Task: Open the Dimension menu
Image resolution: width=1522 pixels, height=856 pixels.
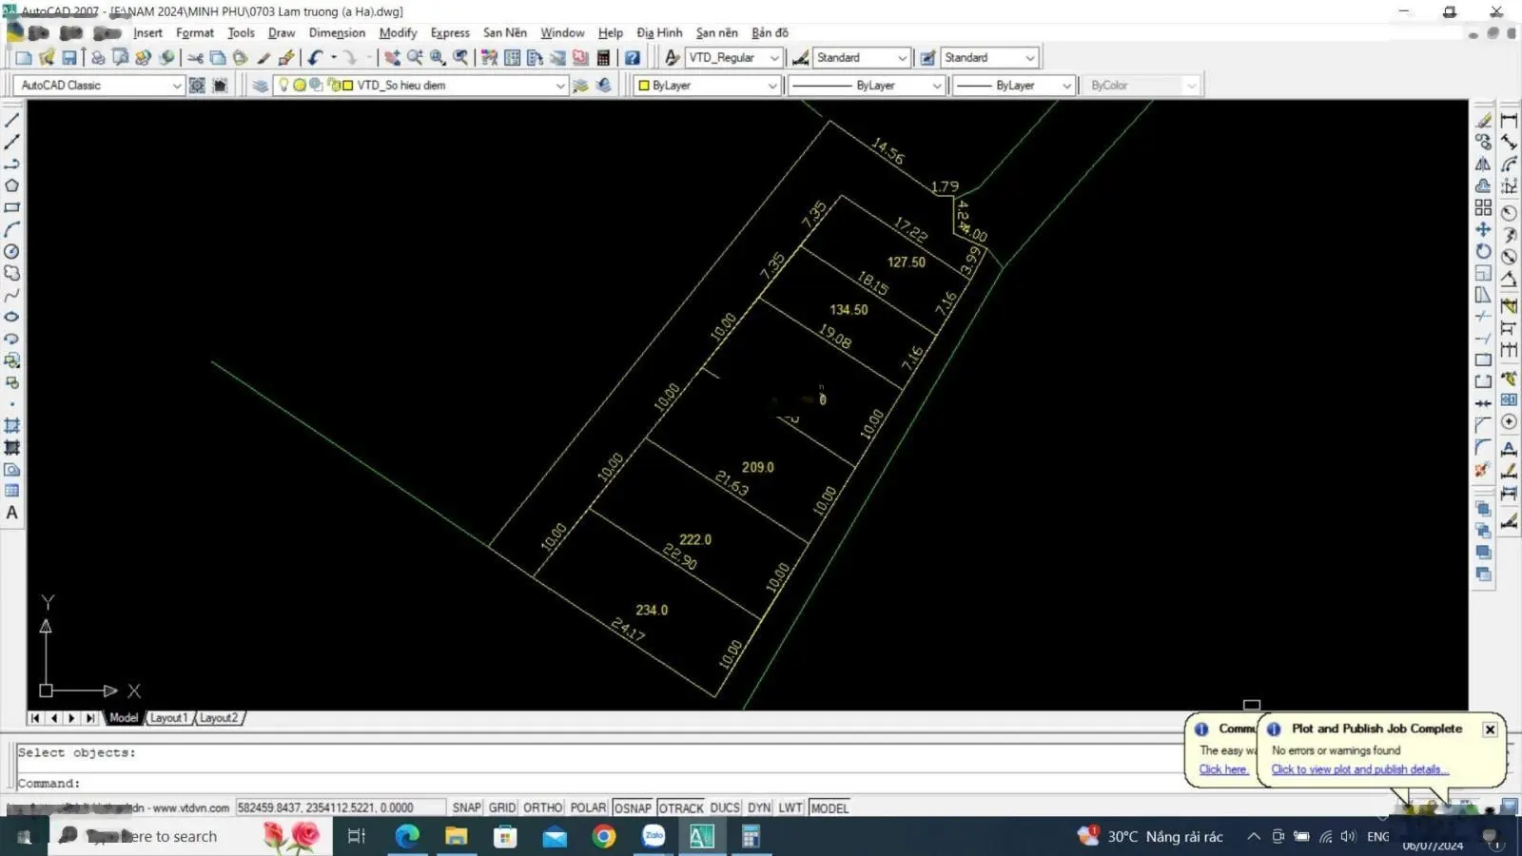Action: pos(337,32)
